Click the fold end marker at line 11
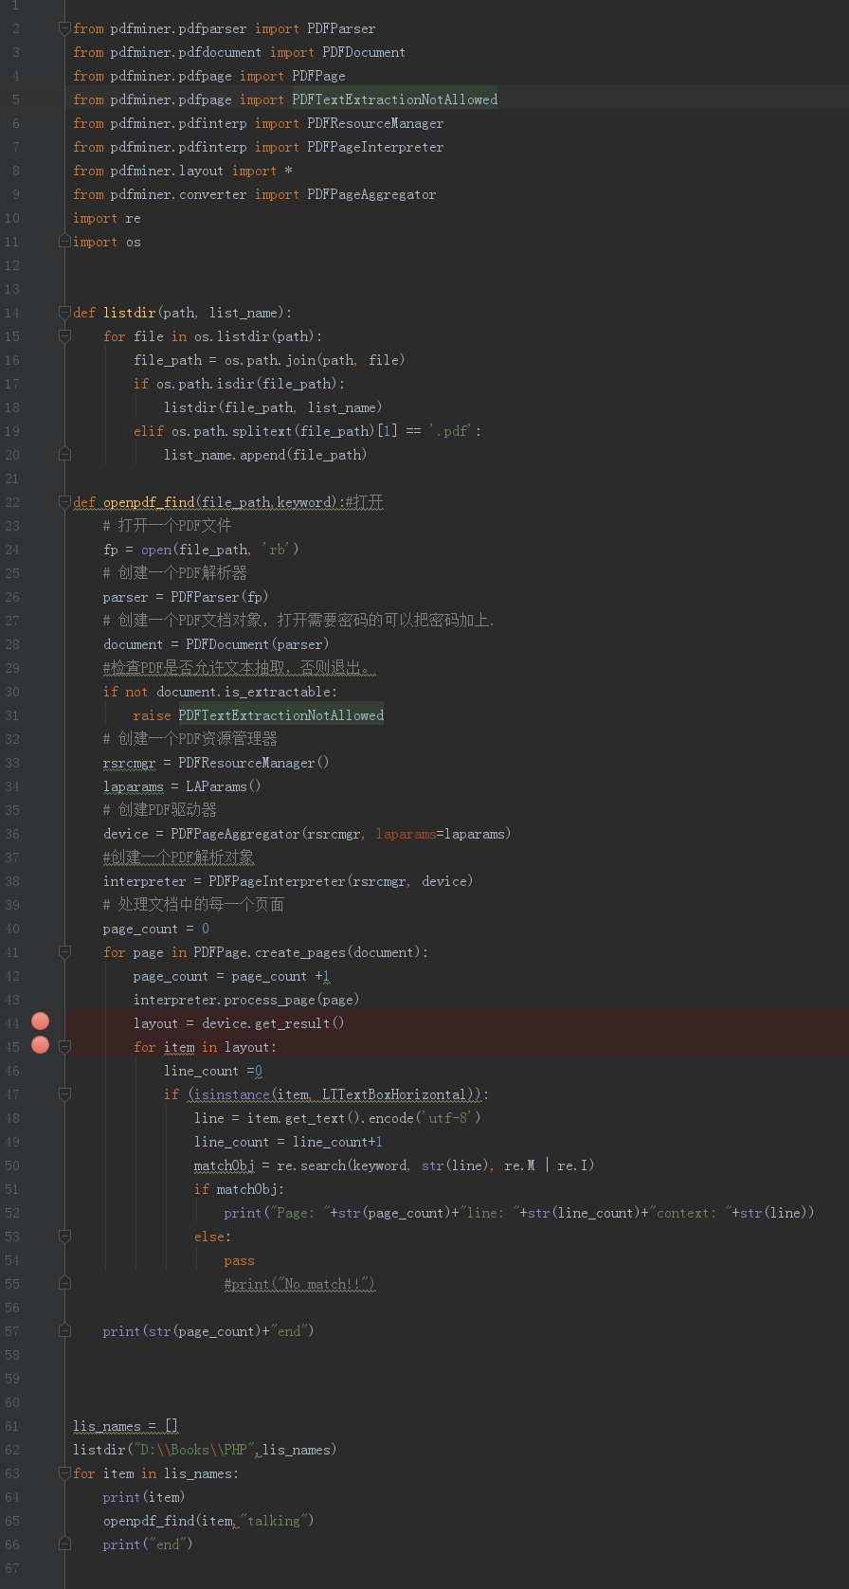This screenshot has width=849, height=1589. 64,242
